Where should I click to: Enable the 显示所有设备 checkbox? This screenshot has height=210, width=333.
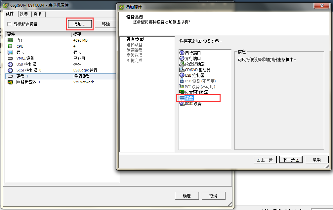point(9,24)
